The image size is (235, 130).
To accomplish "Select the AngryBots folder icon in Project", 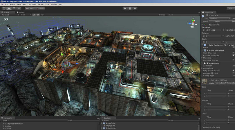I will pyautogui.click(x=104, y=123).
